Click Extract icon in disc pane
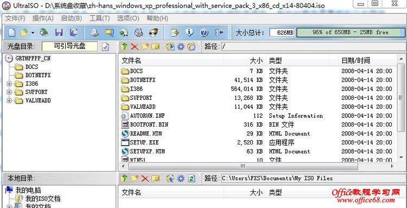Viewport: 407px width, 208px height. [170, 47]
